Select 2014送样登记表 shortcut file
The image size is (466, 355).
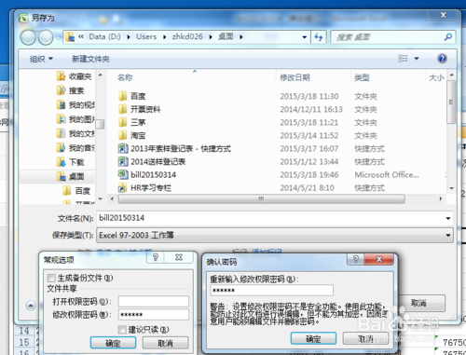point(152,161)
